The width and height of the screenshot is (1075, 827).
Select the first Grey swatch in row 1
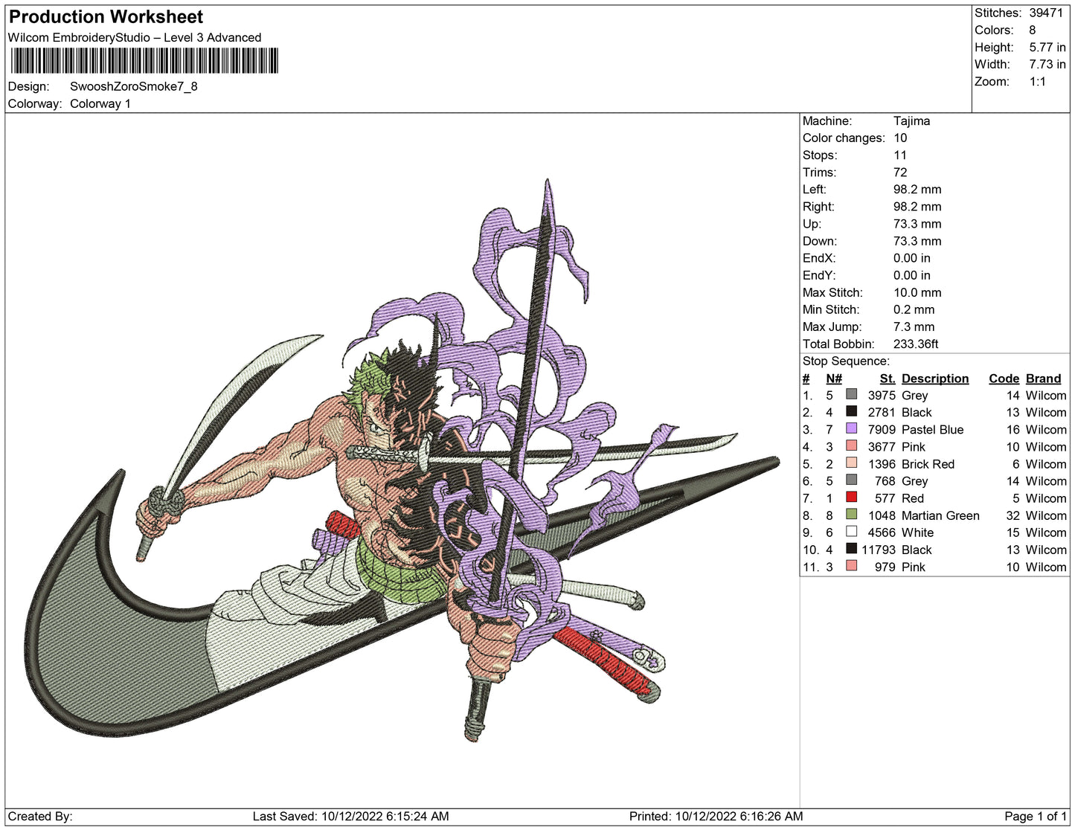851,394
